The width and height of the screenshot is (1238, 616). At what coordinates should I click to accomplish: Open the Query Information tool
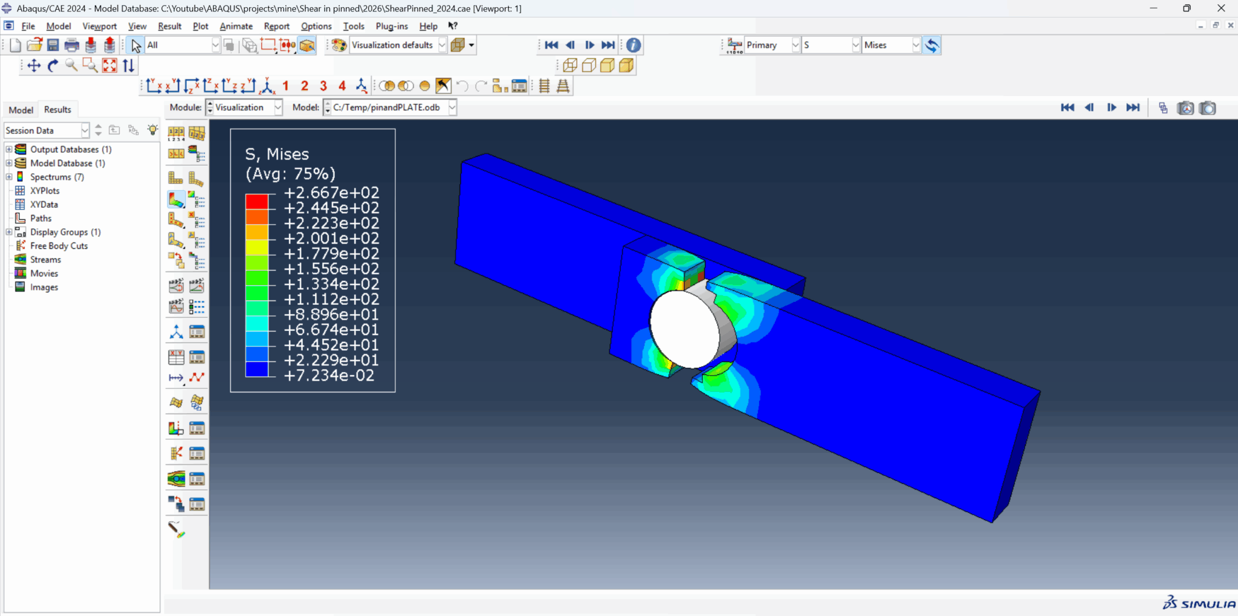point(633,45)
